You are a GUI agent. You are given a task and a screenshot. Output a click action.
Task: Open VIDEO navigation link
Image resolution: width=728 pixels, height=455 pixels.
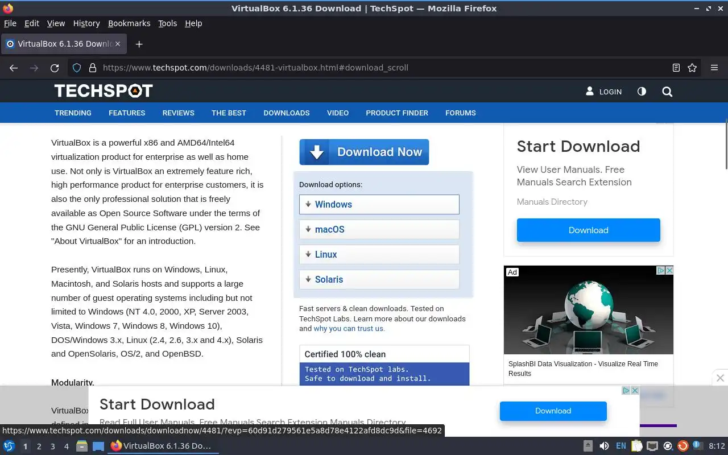[338, 113]
